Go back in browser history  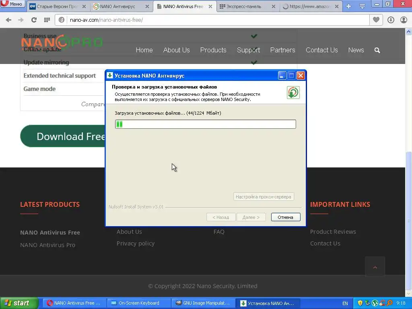(8, 20)
